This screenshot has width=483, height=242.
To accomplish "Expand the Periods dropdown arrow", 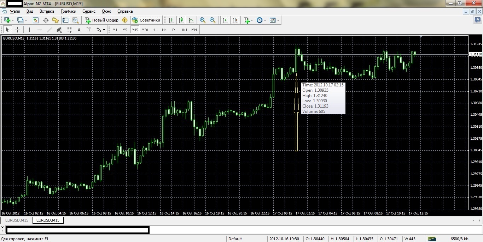I will coord(265,20).
